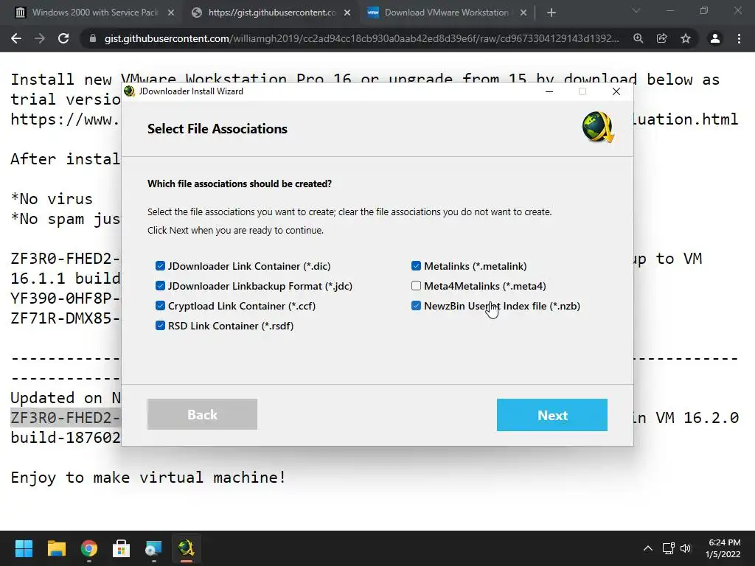This screenshot has height=566, width=755.
Task: Click 'Enjoy to make virtual machine!' text
Action: [x=148, y=478]
